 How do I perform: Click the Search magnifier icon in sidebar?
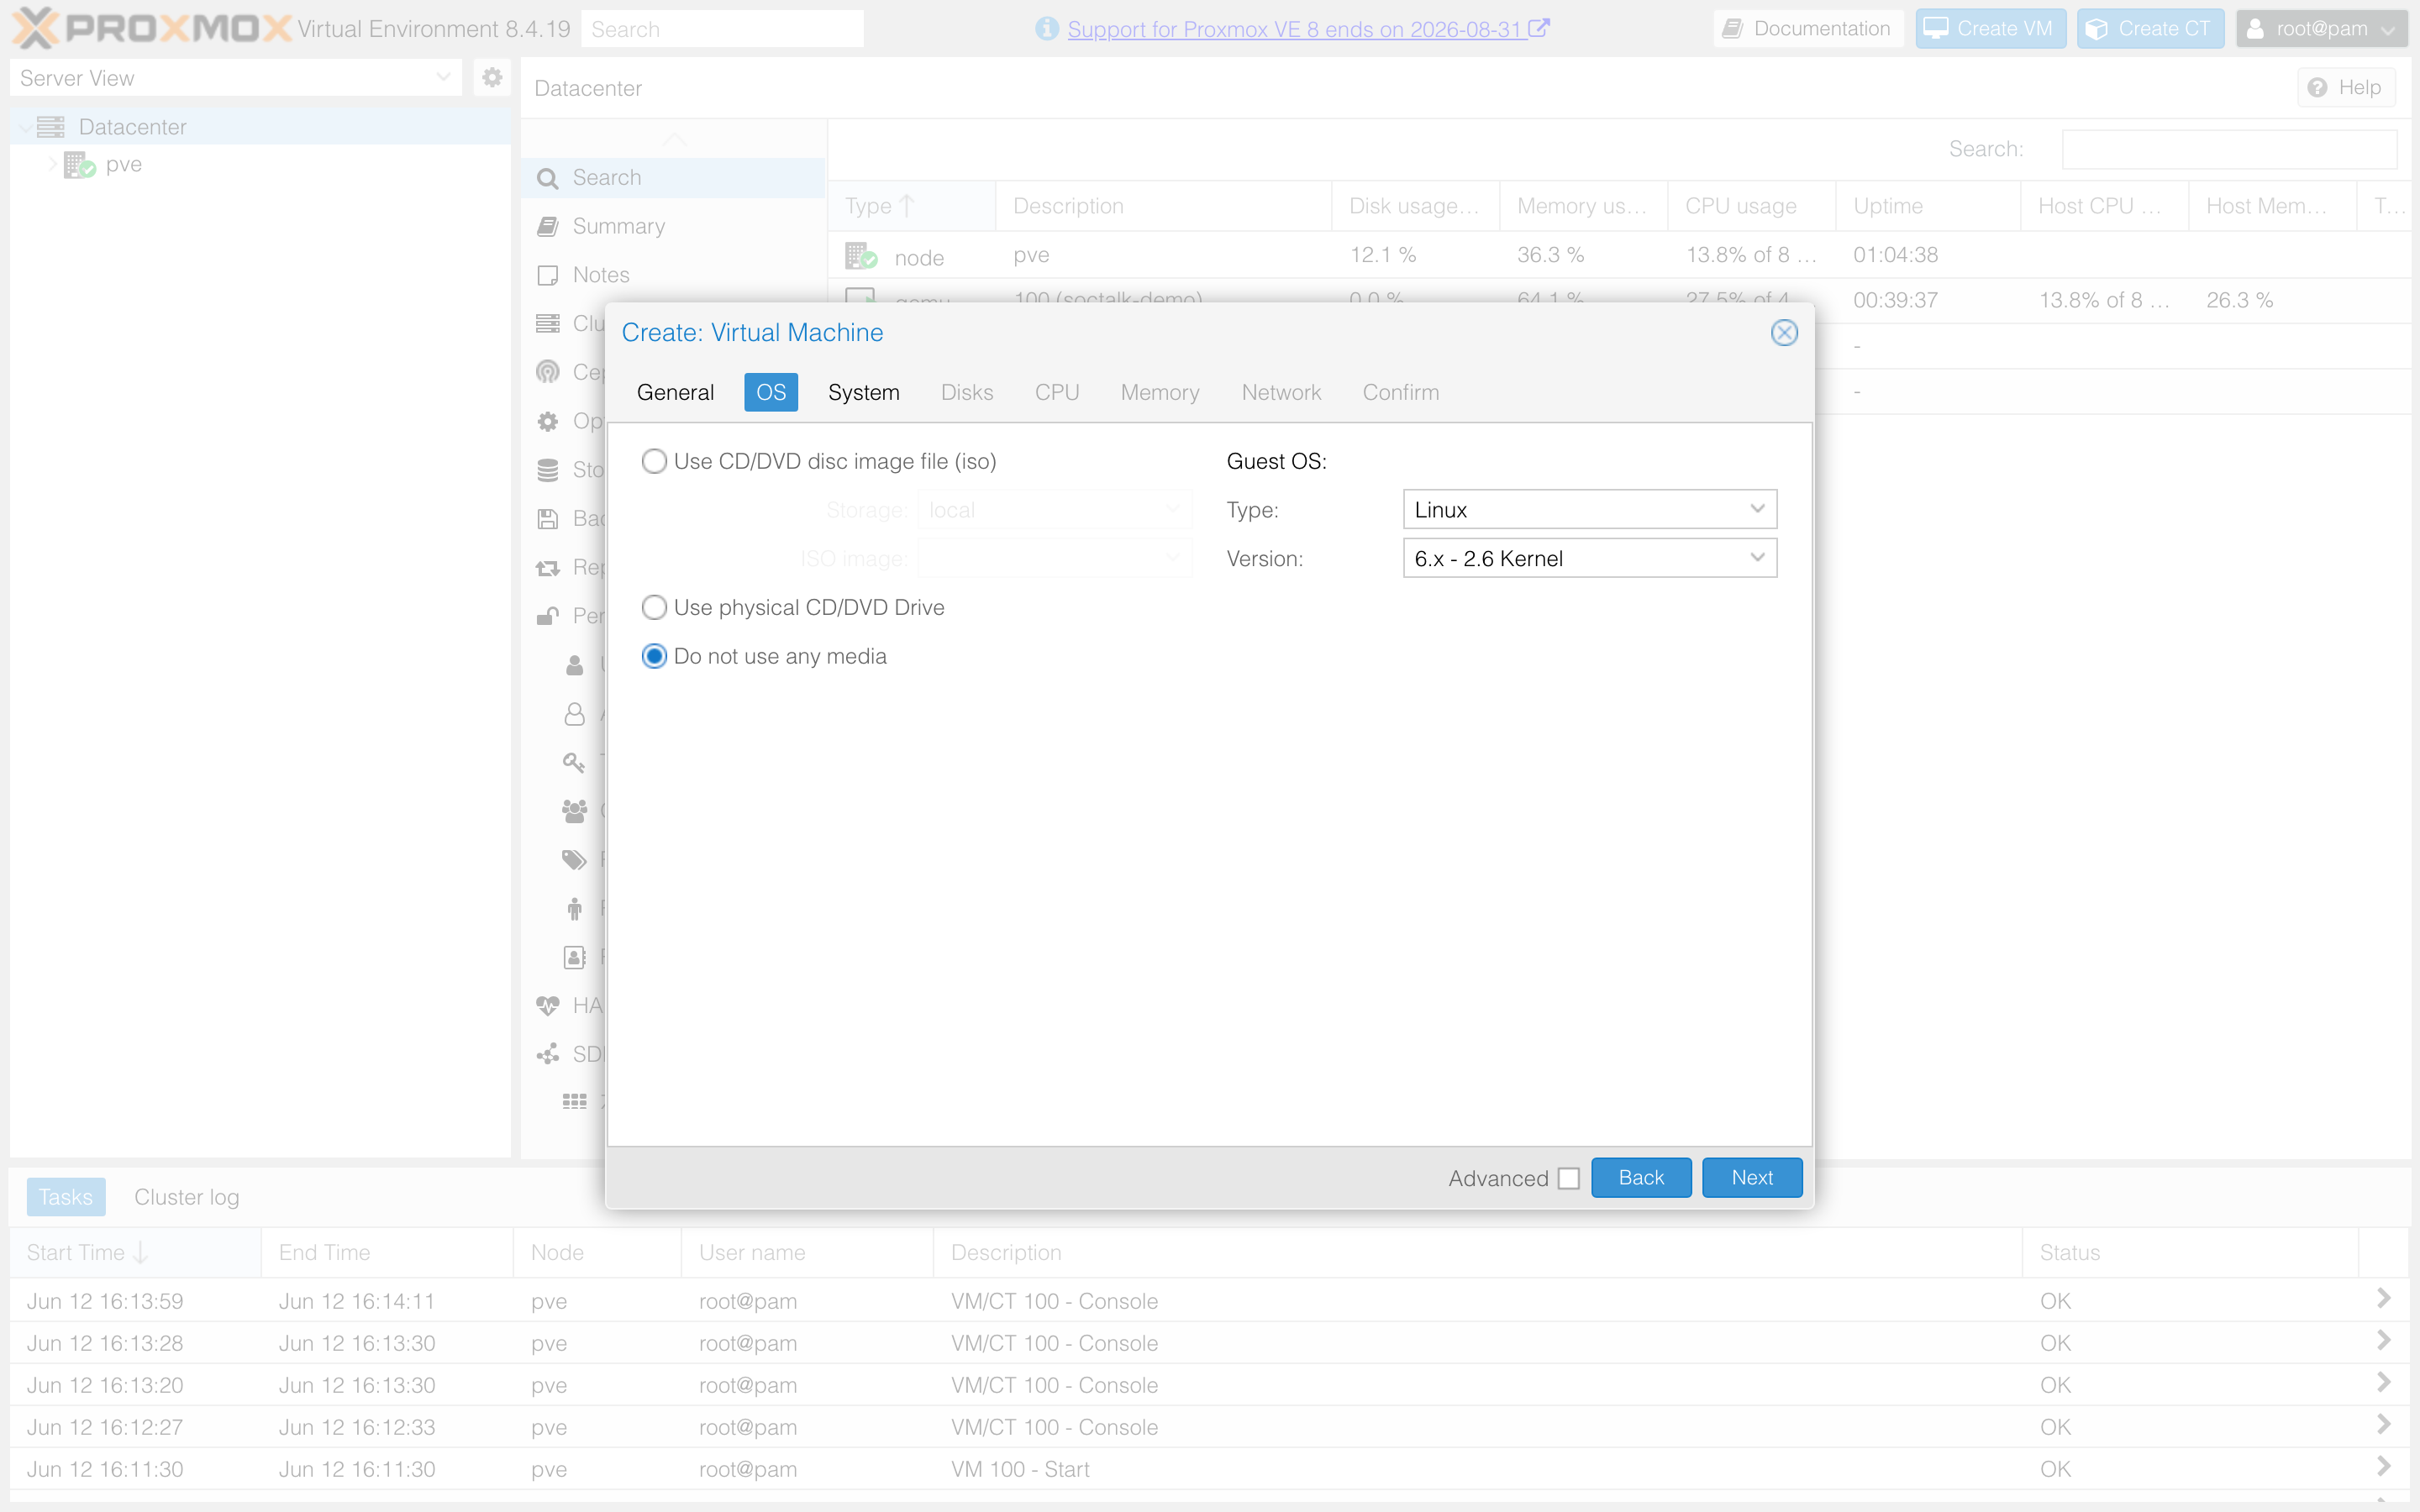click(x=547, y=178)
